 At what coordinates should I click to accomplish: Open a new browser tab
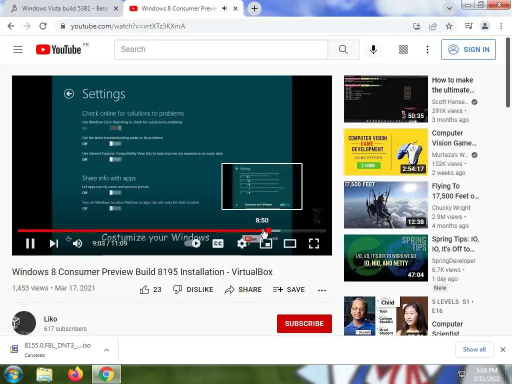254,8
